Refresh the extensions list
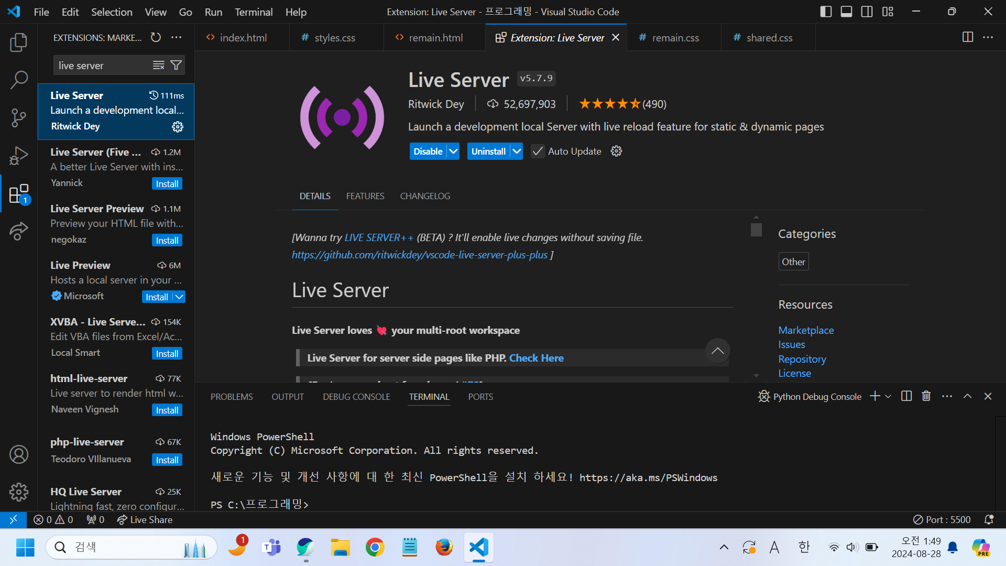 click(x=156, y=37)
